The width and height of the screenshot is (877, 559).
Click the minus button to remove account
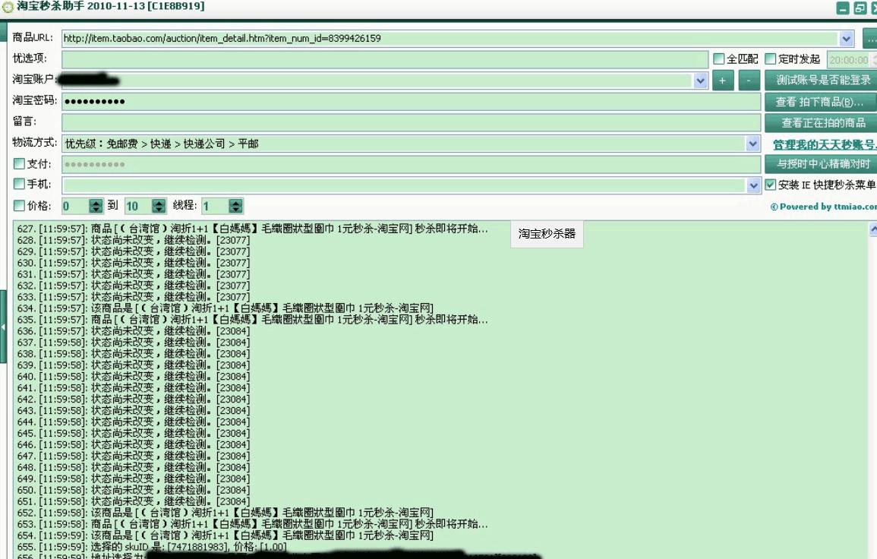(749, 81)
